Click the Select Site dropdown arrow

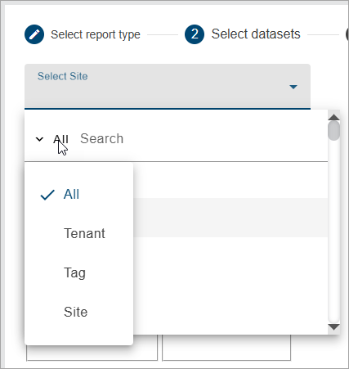point(293,87)
